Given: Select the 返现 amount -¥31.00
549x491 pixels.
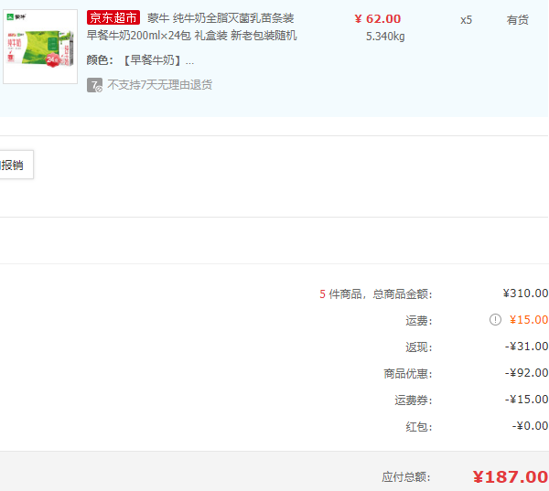Looking at the screenshot, I should tap(527, 347).
